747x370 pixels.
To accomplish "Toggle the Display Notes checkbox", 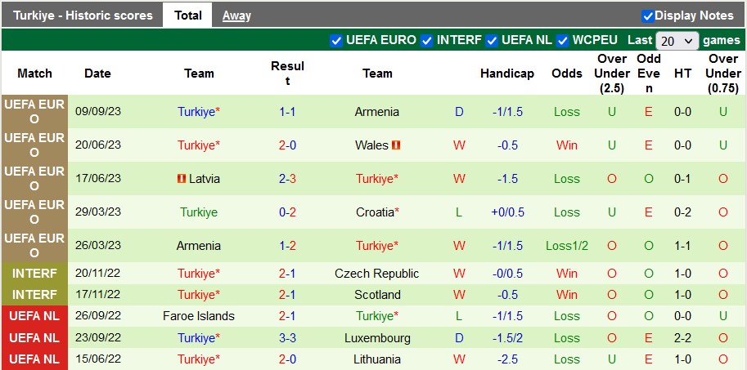I will tap(648, 16).
